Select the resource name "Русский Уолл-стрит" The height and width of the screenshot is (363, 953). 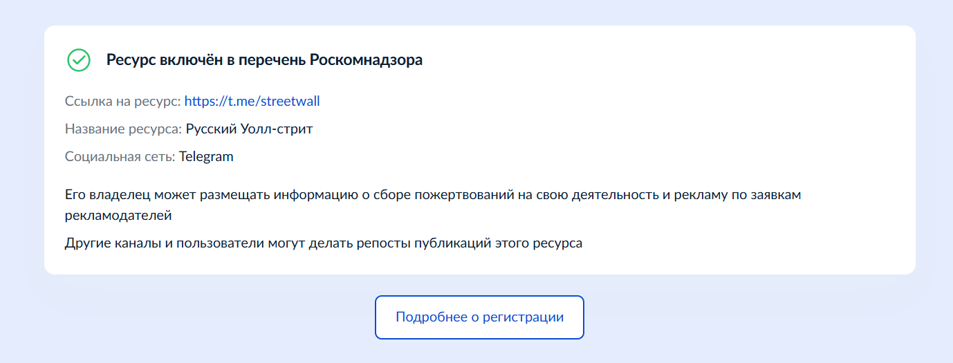249,129
